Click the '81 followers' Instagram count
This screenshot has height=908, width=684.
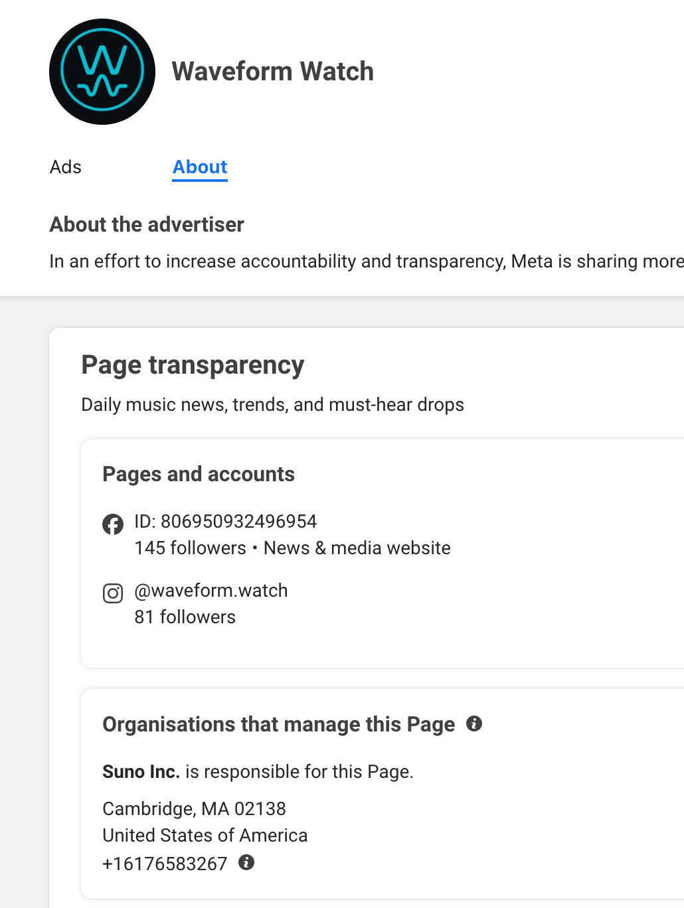tap(185, 617)
